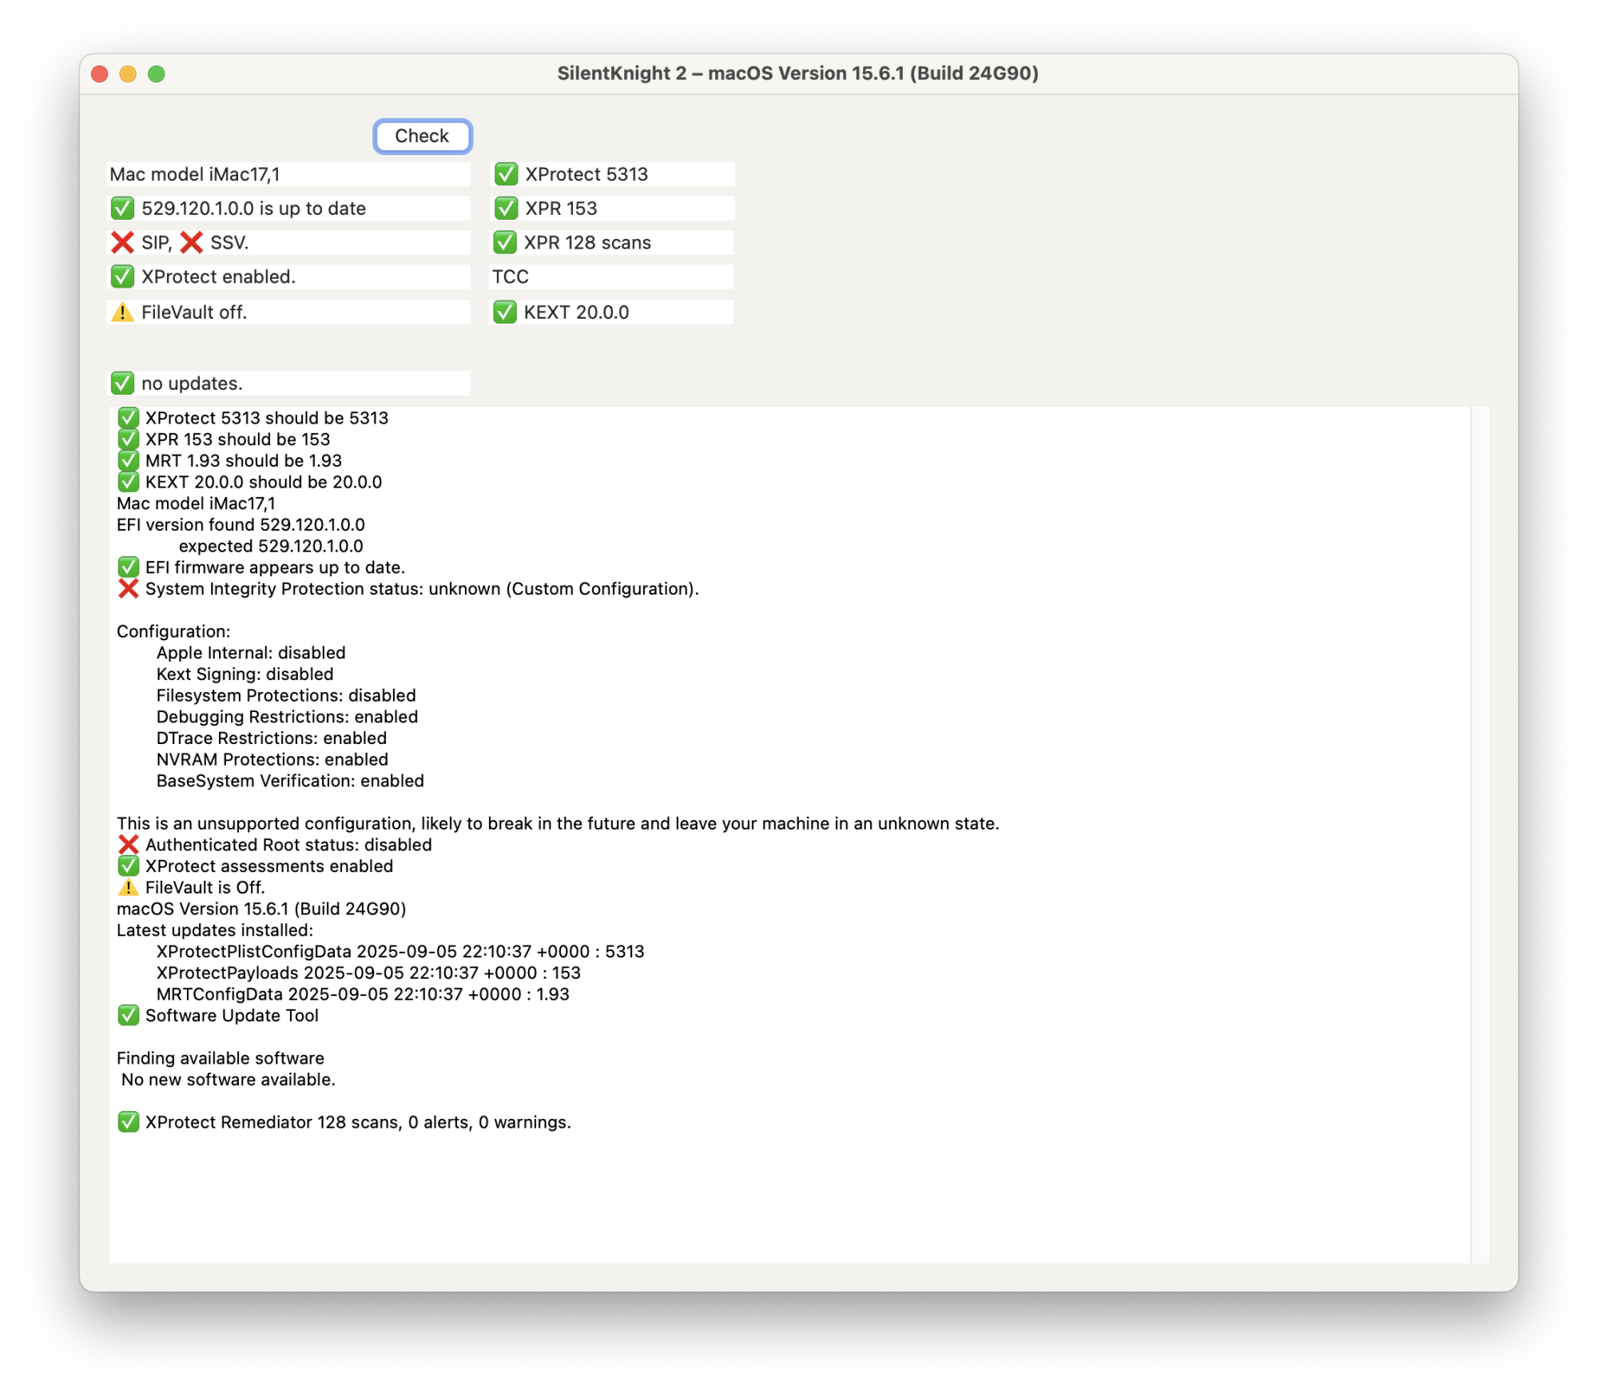Viewport: 1598px width, 1397px height.
Task: Click the Mac model iMac17,1 field
Action: [288, 174]
